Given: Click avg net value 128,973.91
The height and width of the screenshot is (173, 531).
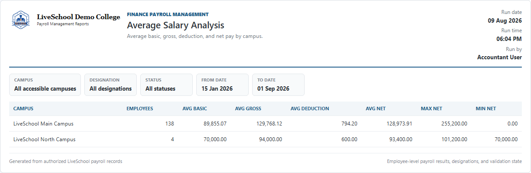Looking at the screenshot, I should [x=399, y=124].
